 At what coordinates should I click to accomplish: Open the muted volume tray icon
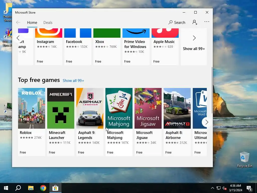224,188
